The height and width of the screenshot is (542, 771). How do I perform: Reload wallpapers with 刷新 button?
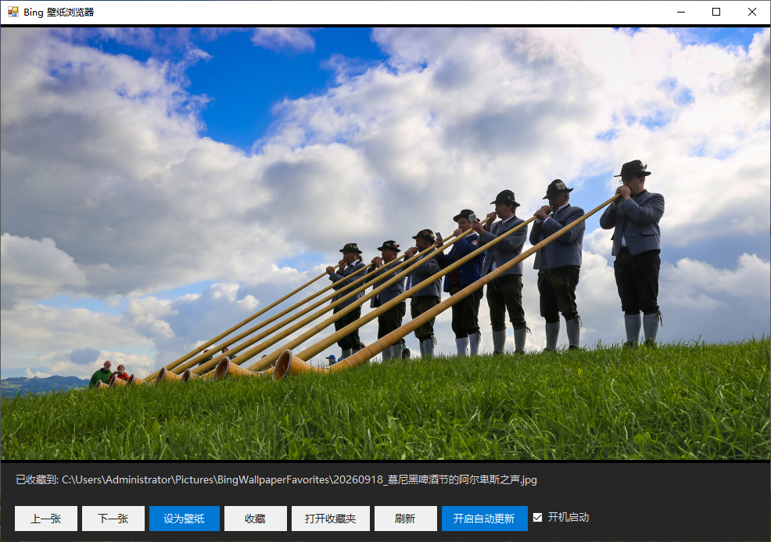[406, 519]
